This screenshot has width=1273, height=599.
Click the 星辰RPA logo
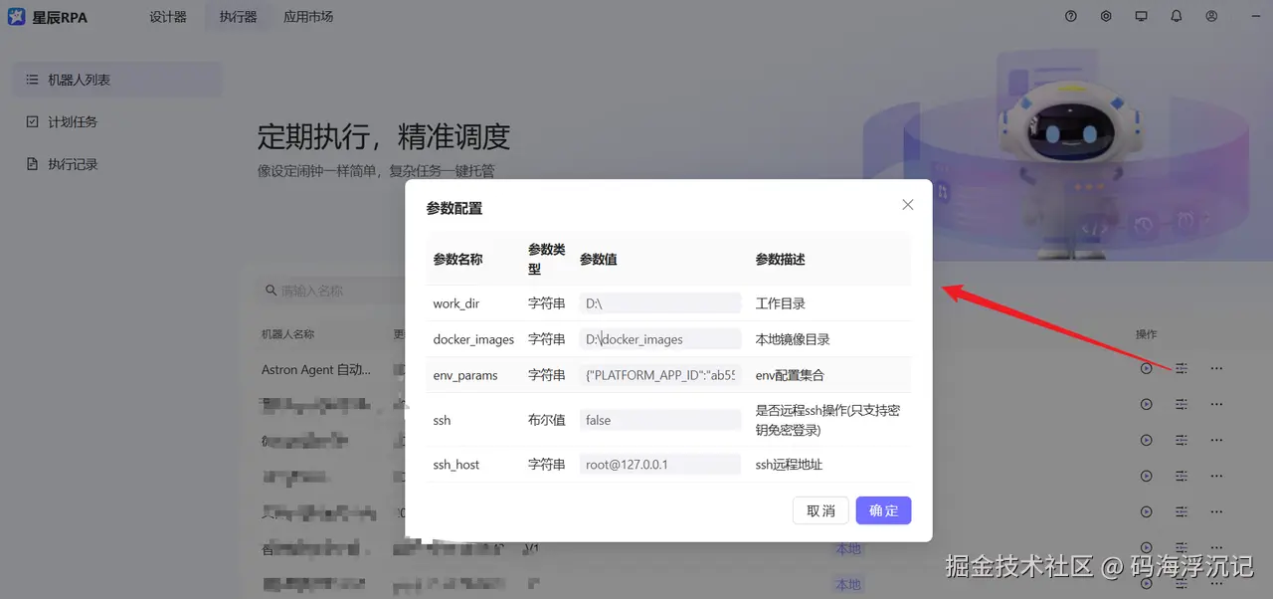tap(48, 17)
